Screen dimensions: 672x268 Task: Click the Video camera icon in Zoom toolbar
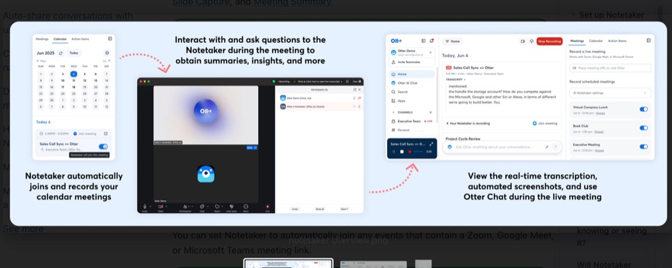click(x=161, y=206)
